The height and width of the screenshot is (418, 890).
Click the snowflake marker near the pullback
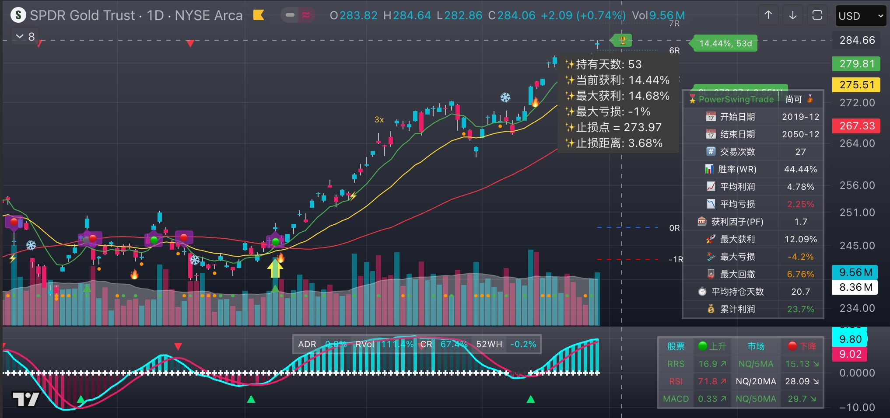[505, 97]
